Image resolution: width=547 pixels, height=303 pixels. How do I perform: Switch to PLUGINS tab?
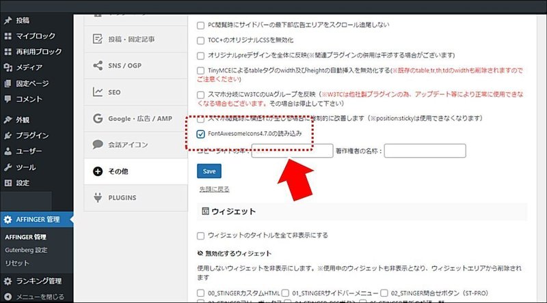click(135, 197)
